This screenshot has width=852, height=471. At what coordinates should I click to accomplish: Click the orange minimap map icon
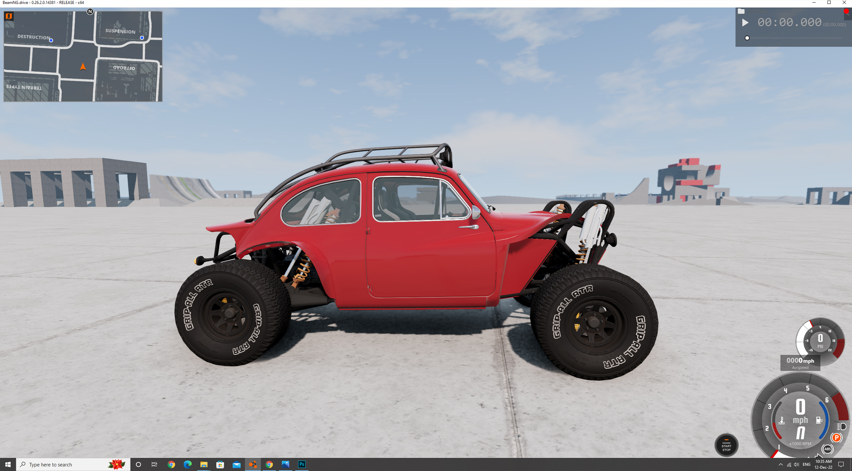point(9,16)
